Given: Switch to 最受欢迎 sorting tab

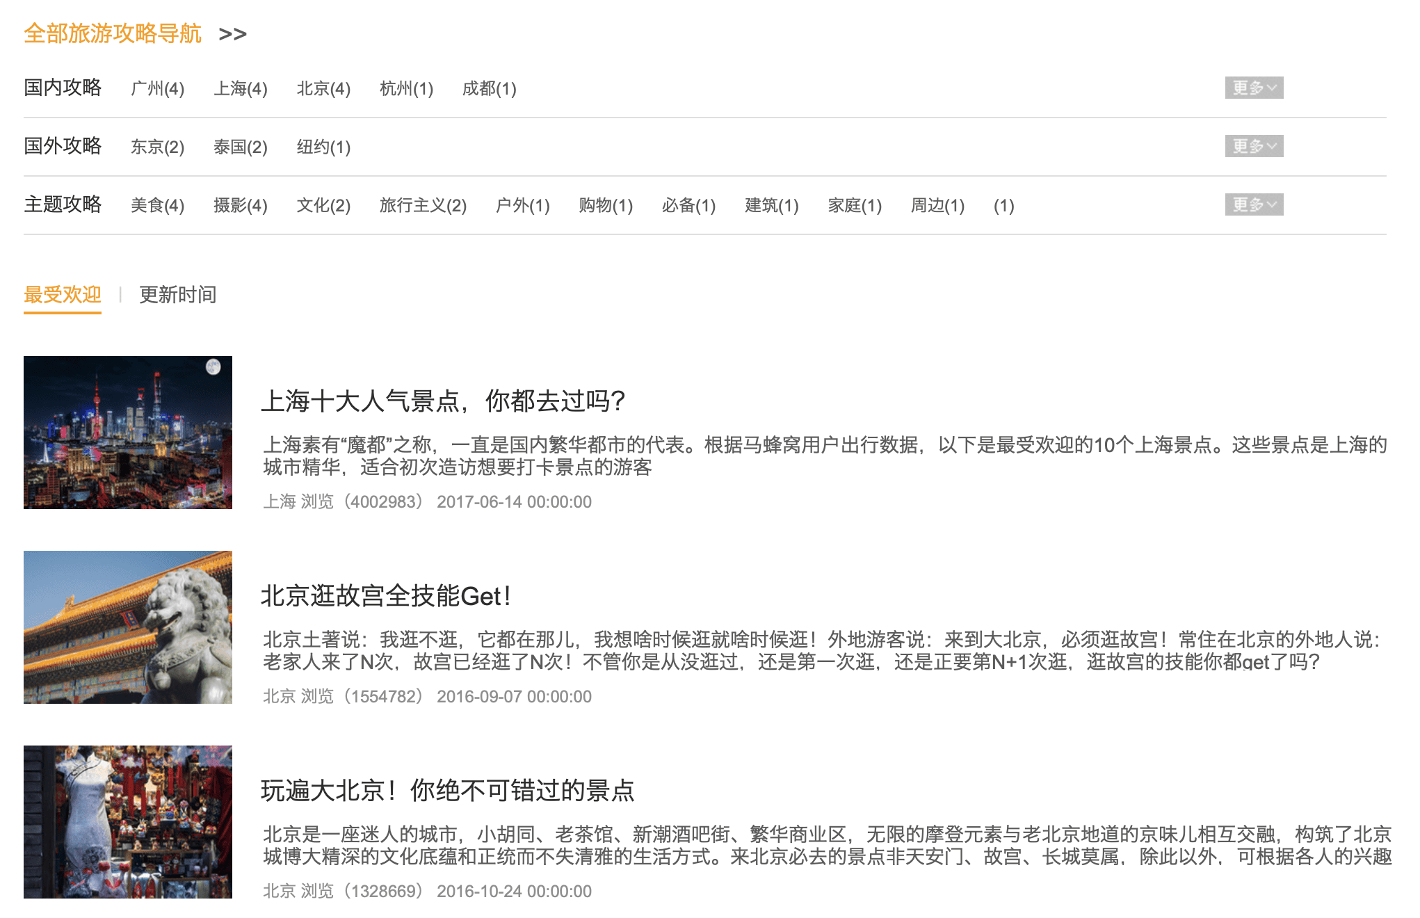Looking at the screenshot, I should click(x=63, y=295).
